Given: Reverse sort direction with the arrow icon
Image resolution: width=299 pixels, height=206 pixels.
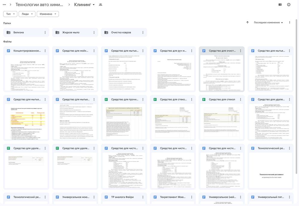Looking at the screenshot, I should point(247,22).
